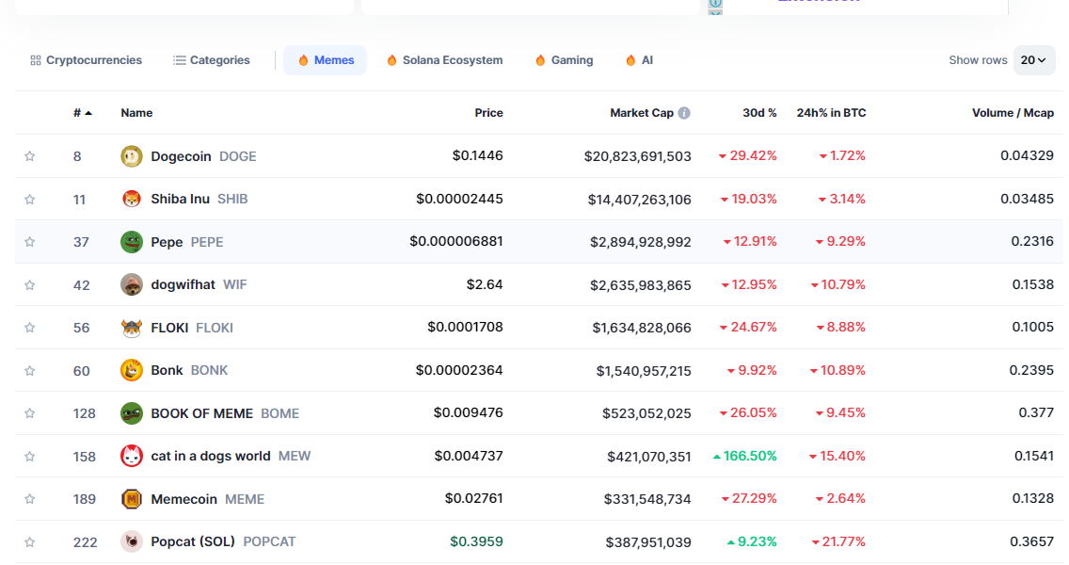Click the Bonk coin logo
The width and height of the screenshot is (1069, 565).
click(x=132, y=370)
